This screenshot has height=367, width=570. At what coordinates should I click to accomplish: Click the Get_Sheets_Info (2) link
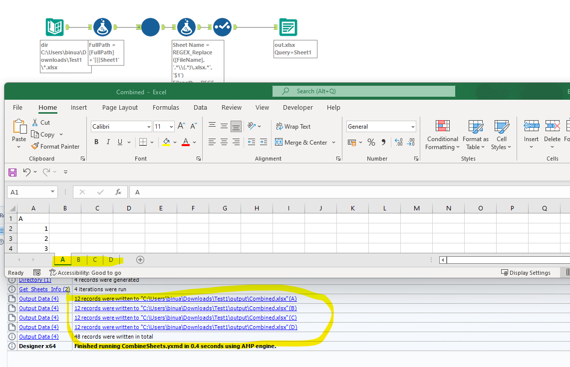pyautogui.click(x=44, y=289)
